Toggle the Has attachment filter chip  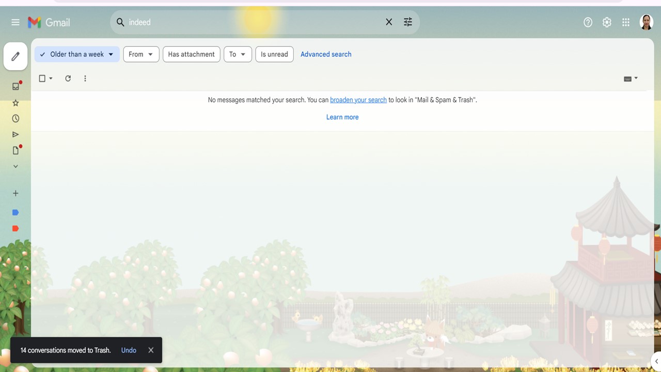click(x=192, y=54)
